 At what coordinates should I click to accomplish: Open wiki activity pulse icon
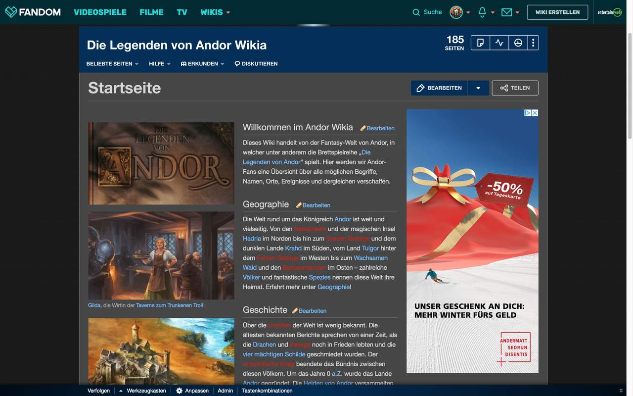(x=499, y=43)
